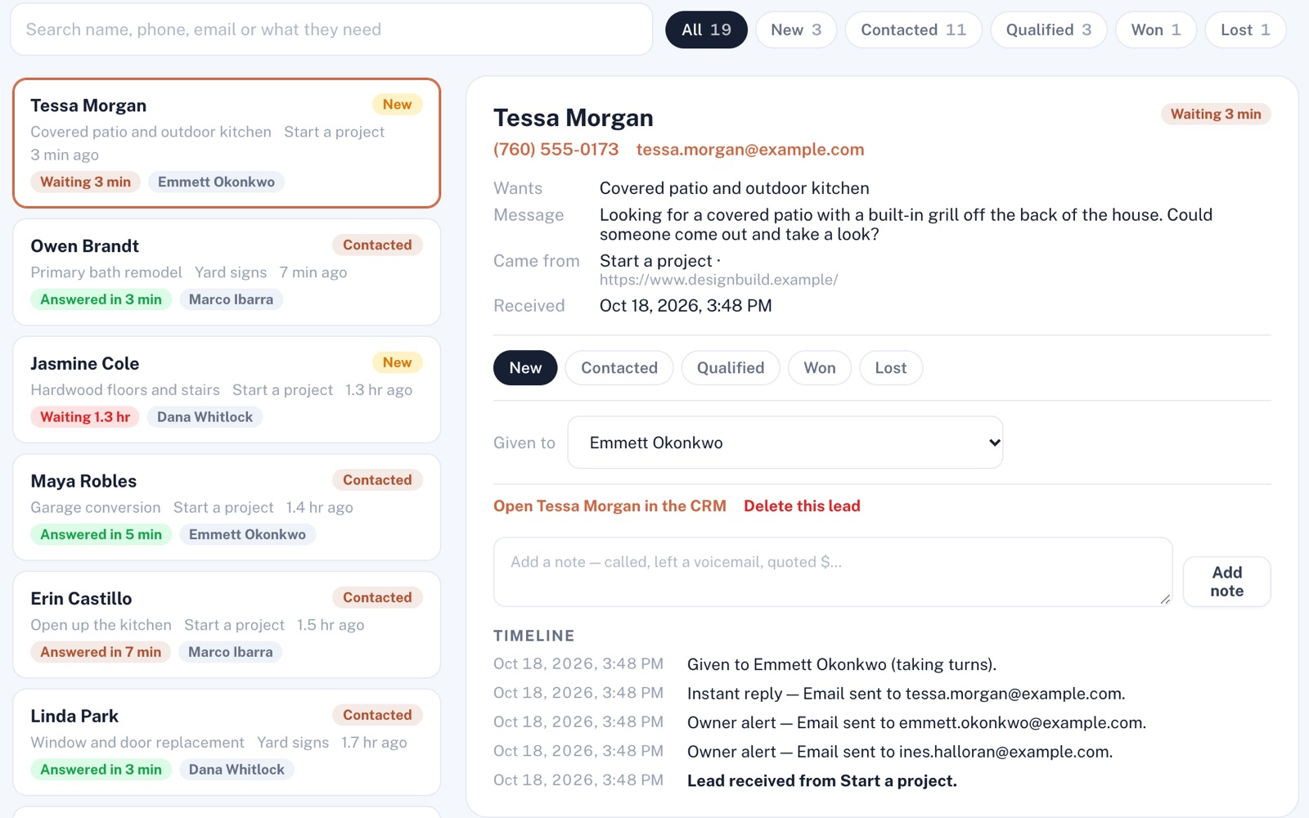Viewport: 1309px width, 818px height.
Task: Open Linda Park lead
Action: pos(227,742)
